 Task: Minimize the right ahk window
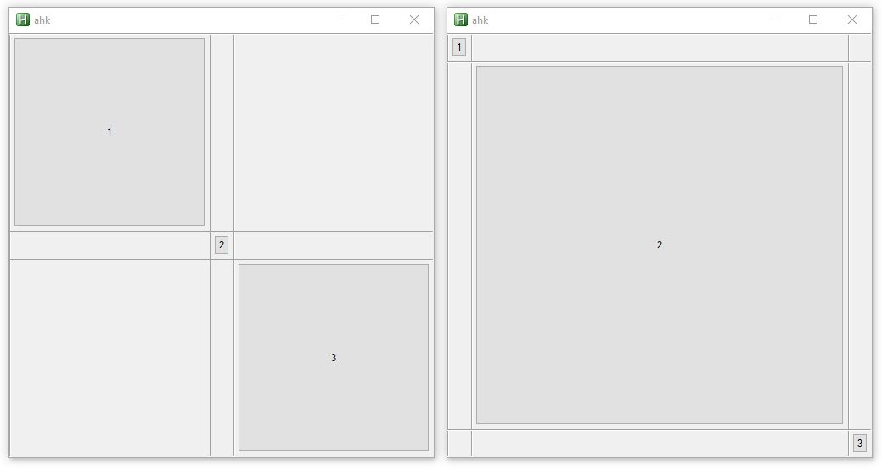pyautogui.click(x=775, y=20)
